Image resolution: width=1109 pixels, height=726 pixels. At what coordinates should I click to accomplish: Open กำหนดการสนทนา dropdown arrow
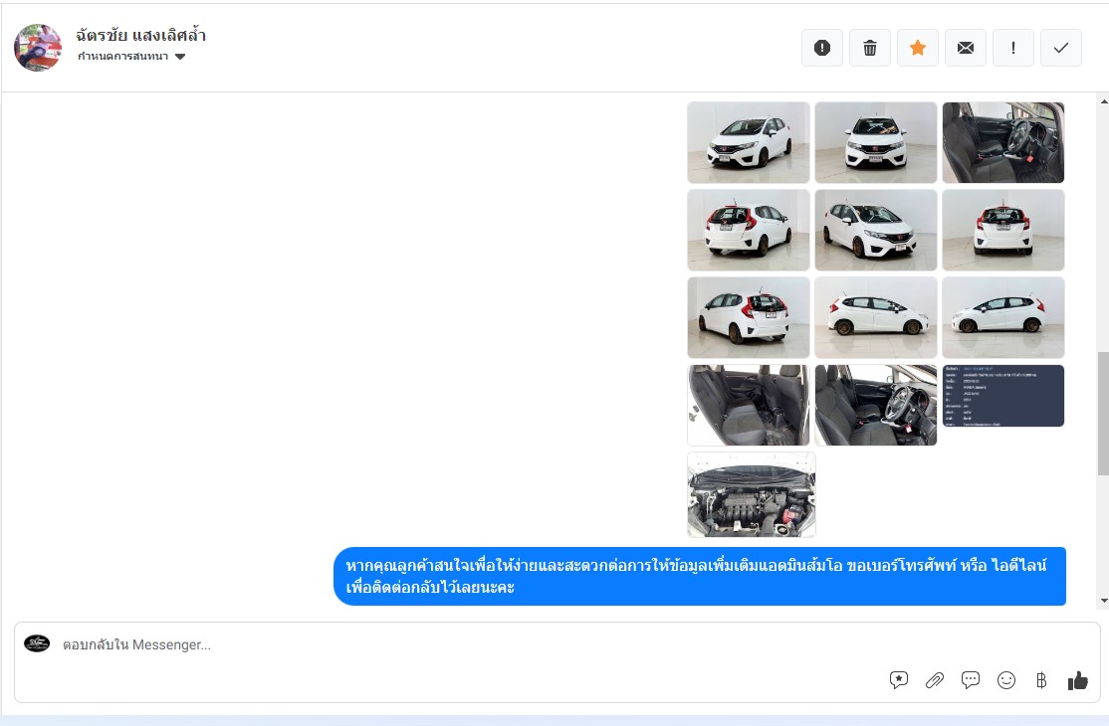pos(180,57)
